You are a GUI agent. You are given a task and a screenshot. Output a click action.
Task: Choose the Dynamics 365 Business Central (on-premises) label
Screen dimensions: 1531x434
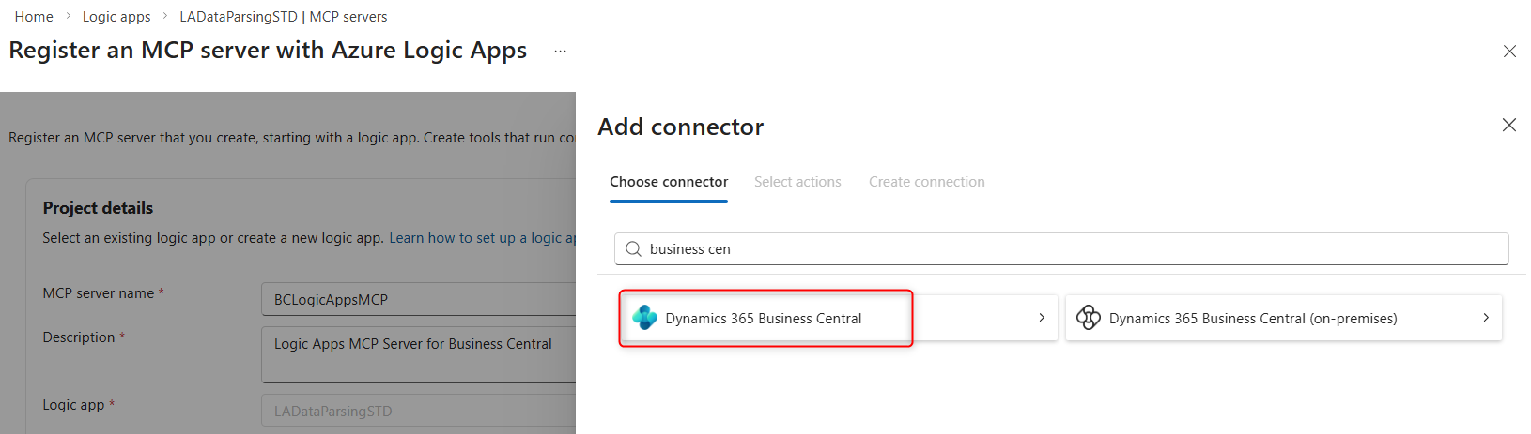1252,319
